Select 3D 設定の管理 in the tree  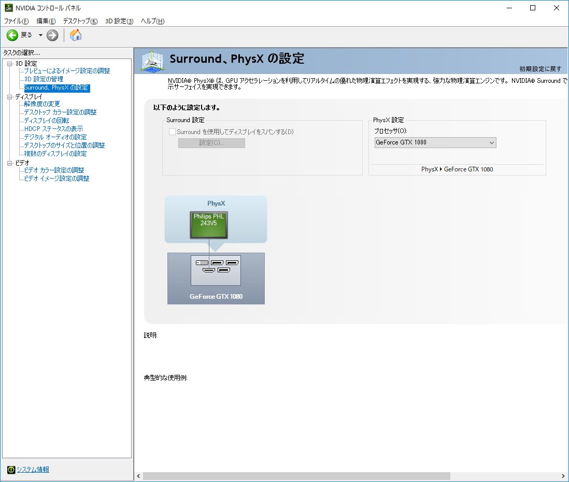pos(44,79)
